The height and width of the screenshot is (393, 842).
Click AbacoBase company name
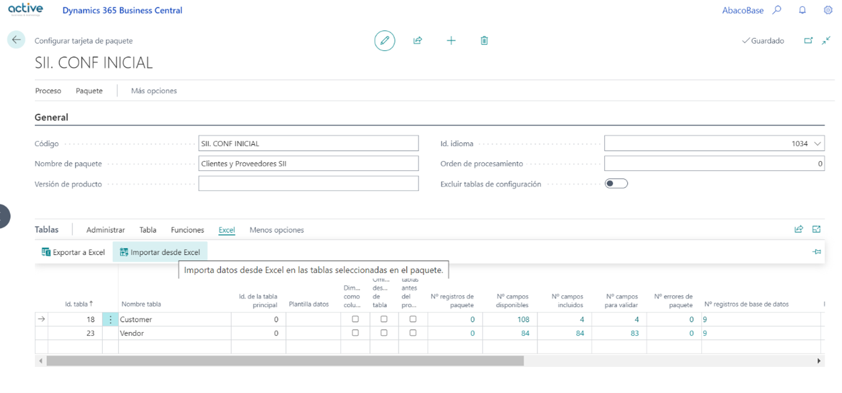coord(742,10)
